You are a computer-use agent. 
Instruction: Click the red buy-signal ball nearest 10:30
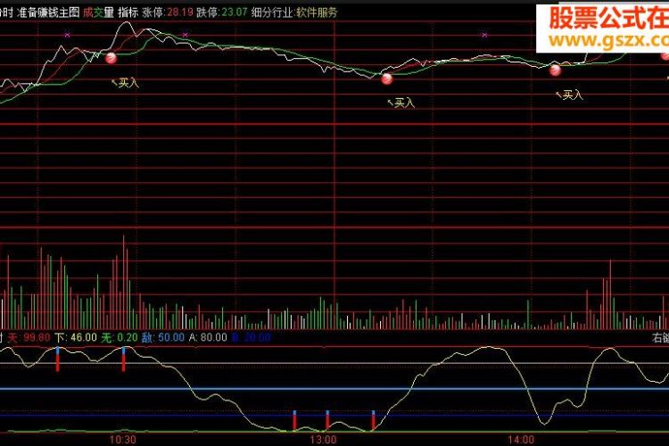click(x=111, y=58)
